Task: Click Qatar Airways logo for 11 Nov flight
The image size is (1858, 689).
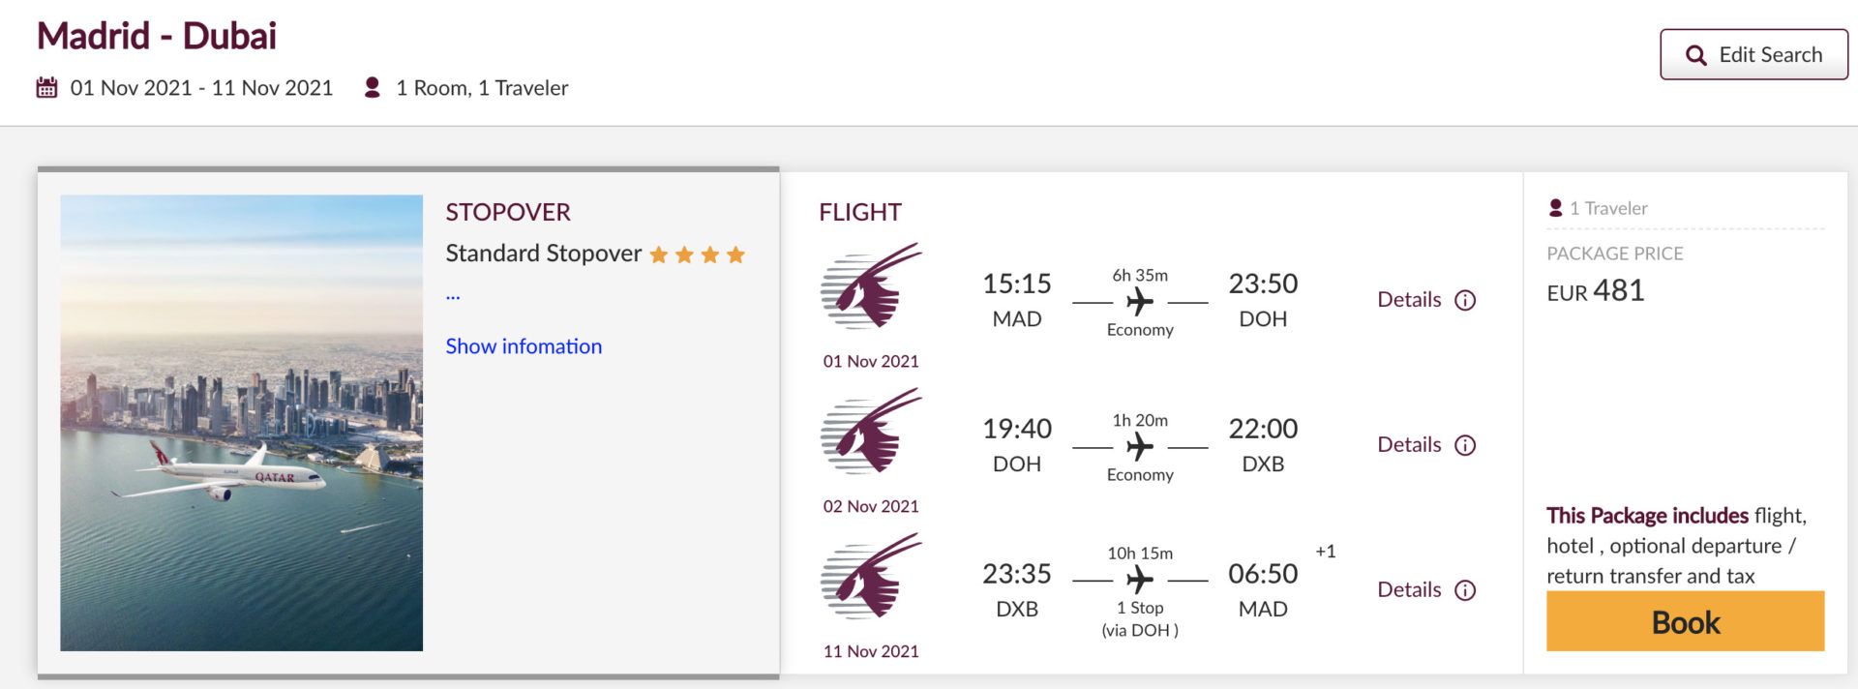Action: click(871, 576)
